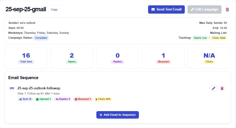Select the Clicks N/A statistic card

(209, 58)
